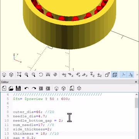Click the text 'num_needle=17;'
The height and width of the screenshot is (139, 139).
tap(29, 125)
